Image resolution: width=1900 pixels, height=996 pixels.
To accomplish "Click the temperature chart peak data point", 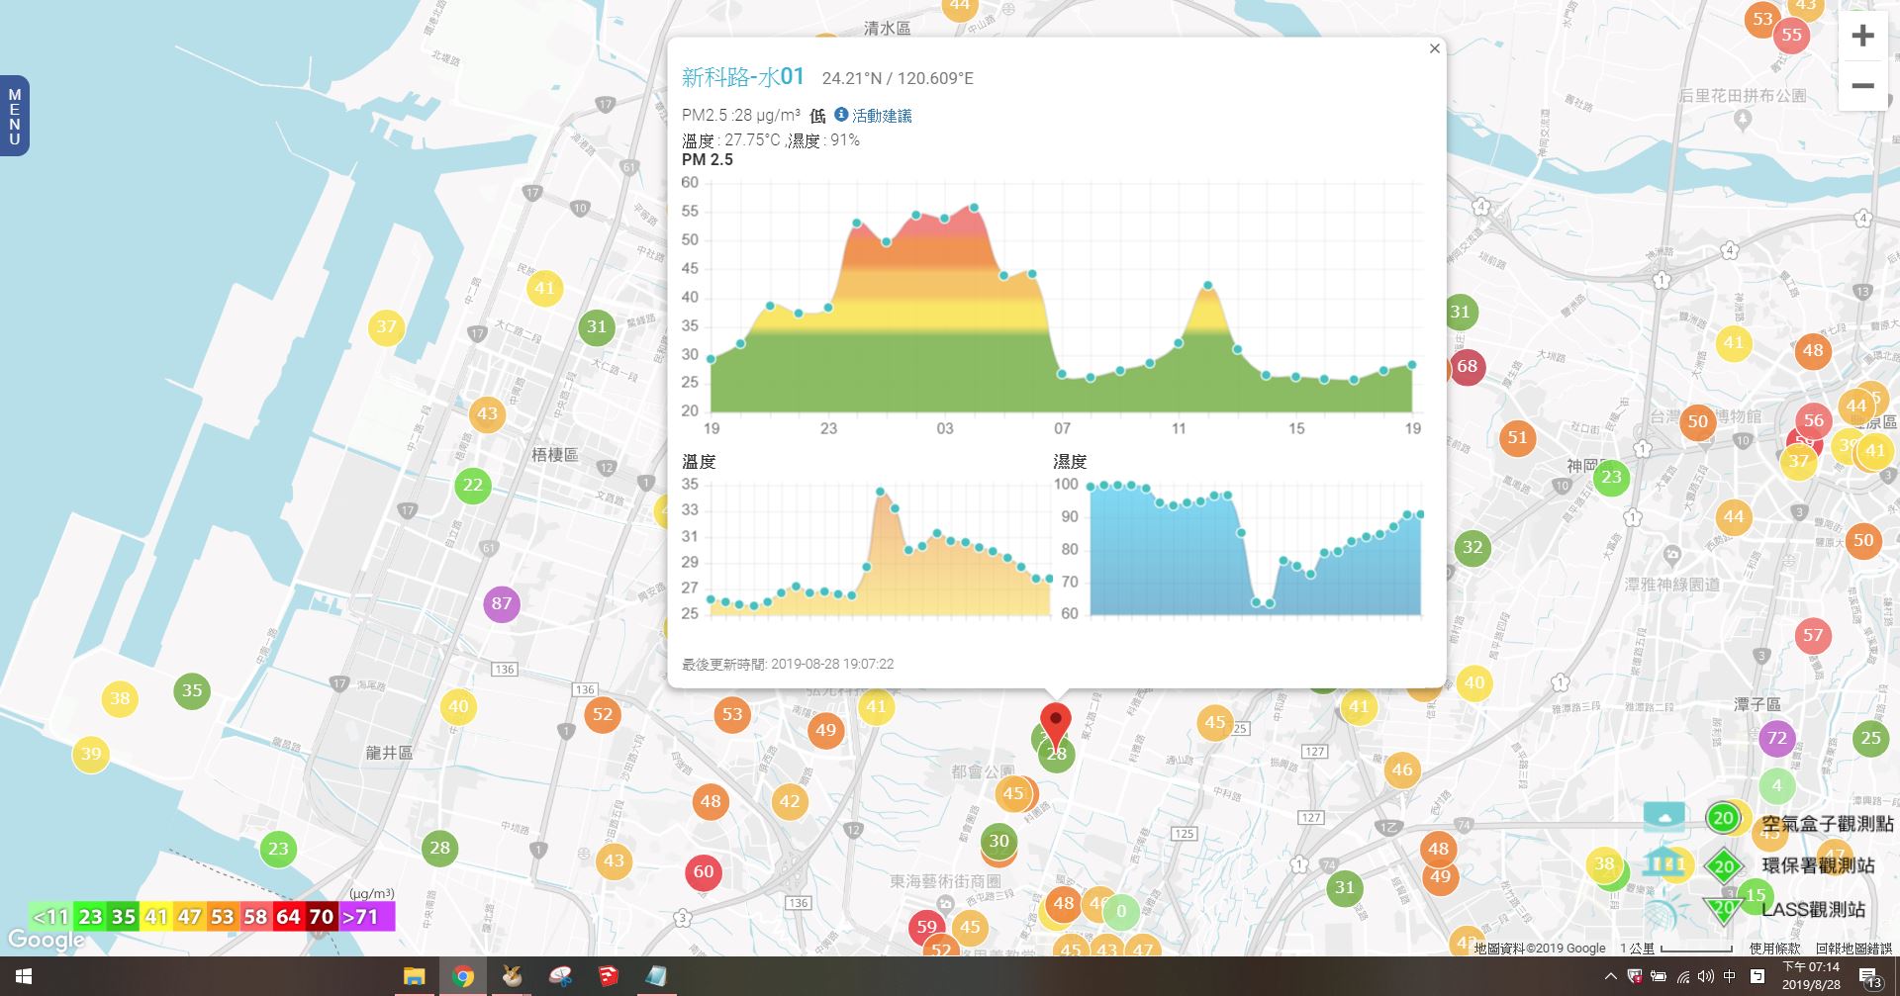I will (x=880, y=491).
